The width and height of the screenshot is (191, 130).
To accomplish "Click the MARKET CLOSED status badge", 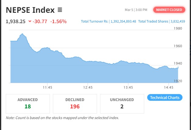I will [169, 10].
